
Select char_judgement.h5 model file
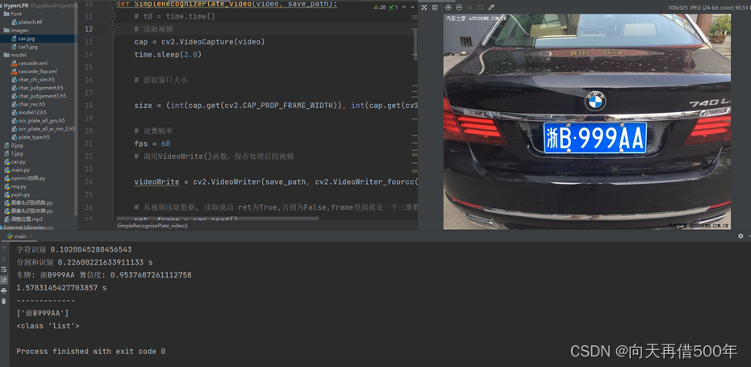tap(37, 88)
